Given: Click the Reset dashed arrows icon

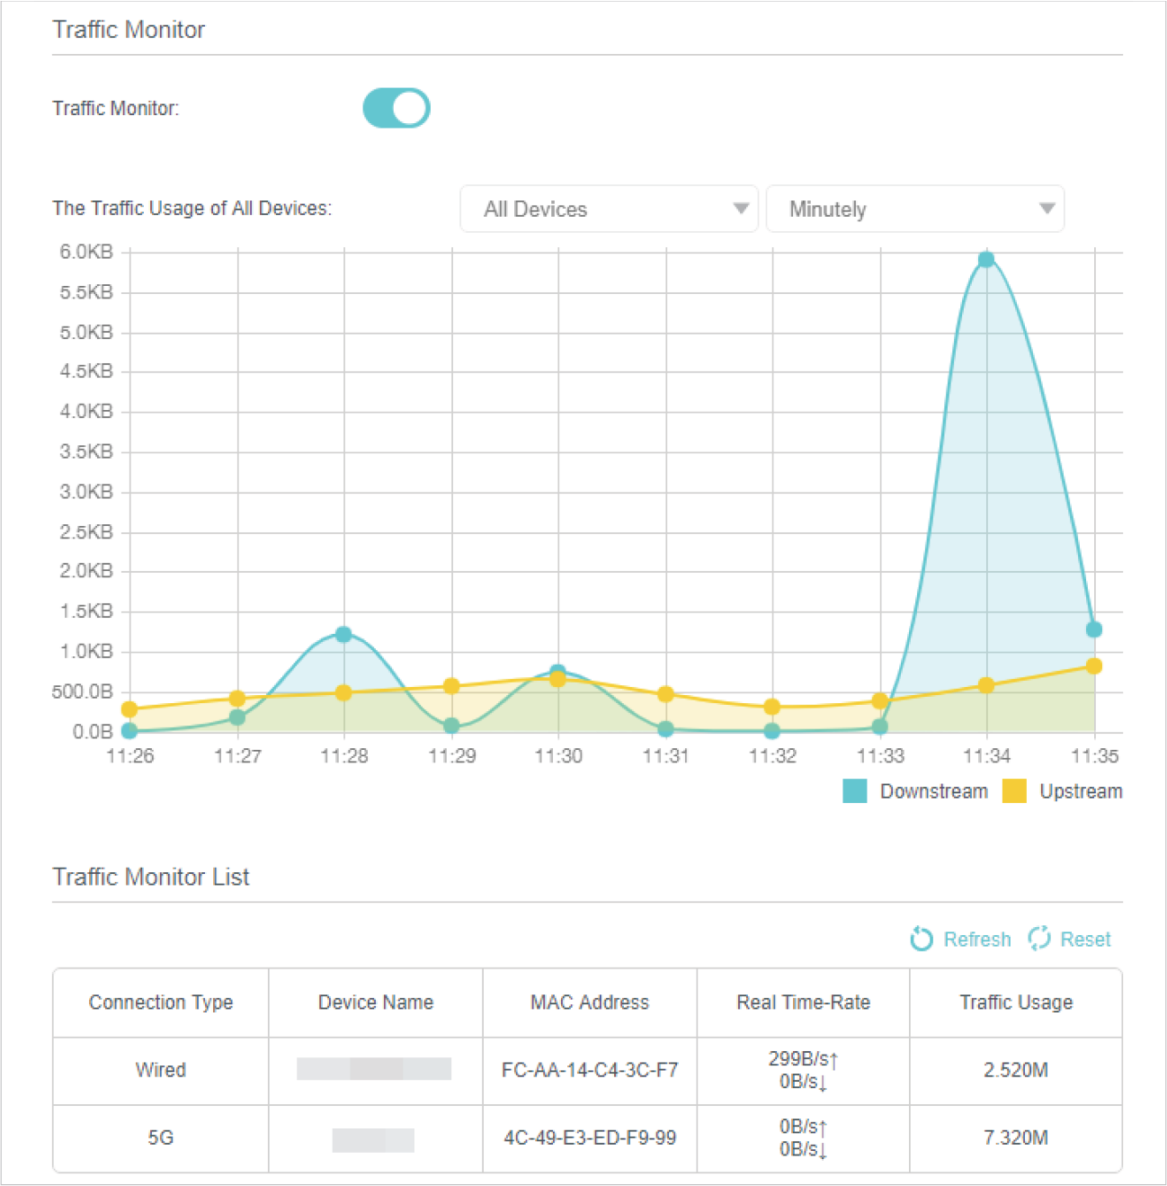Looking at the screenshot, I should click(x=1039, y=939).
